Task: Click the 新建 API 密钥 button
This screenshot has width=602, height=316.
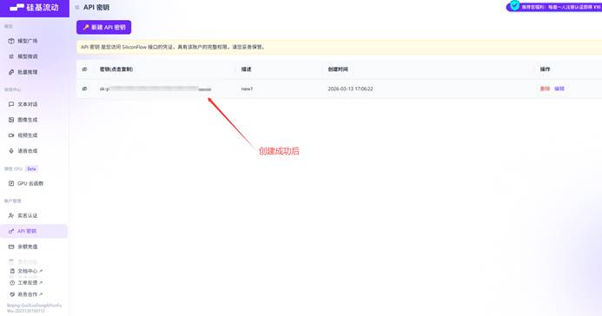Action: tap(103, 27)
